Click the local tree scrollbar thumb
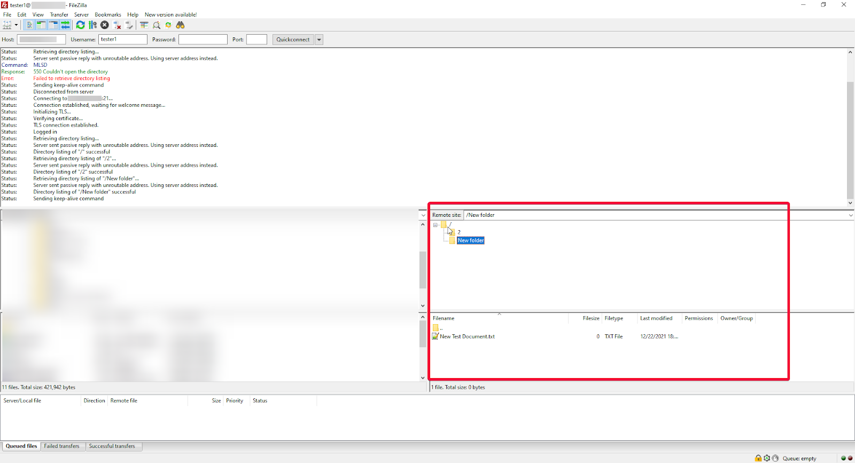This screenshot has height=463, width=855. point(423,270)
